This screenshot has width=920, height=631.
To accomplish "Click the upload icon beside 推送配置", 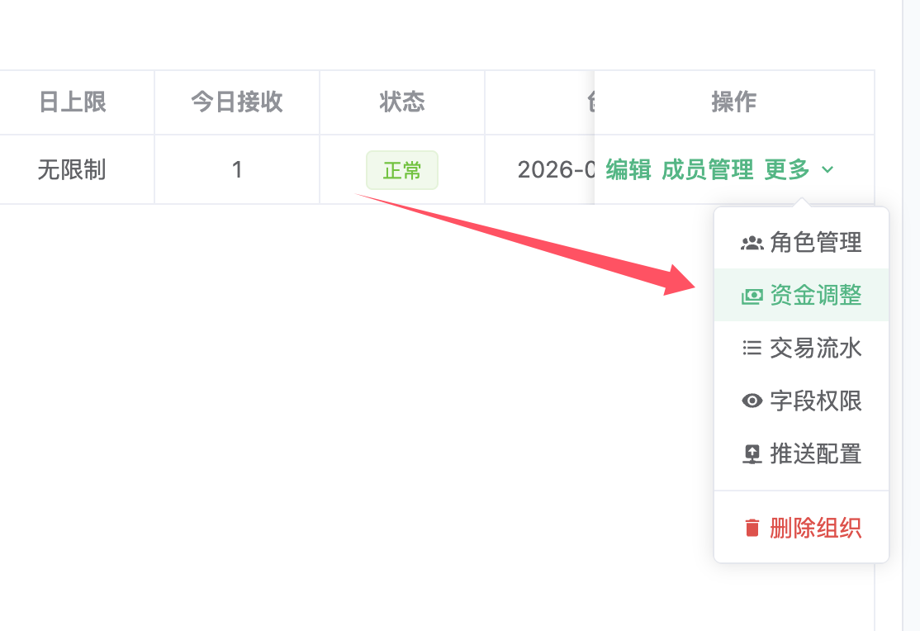I will (x=752, y=454).
